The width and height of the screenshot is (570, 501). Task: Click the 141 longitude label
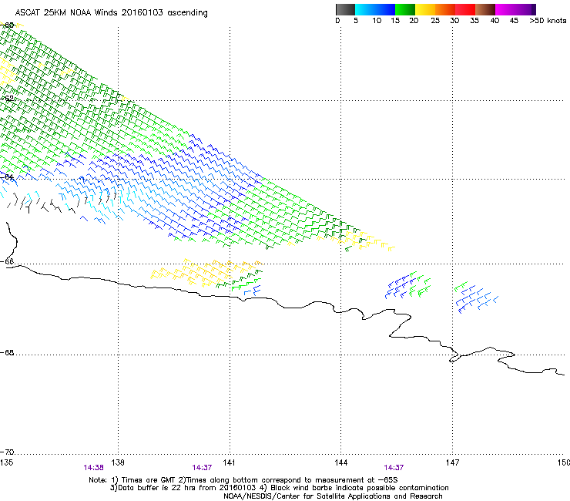pos(229,462)
